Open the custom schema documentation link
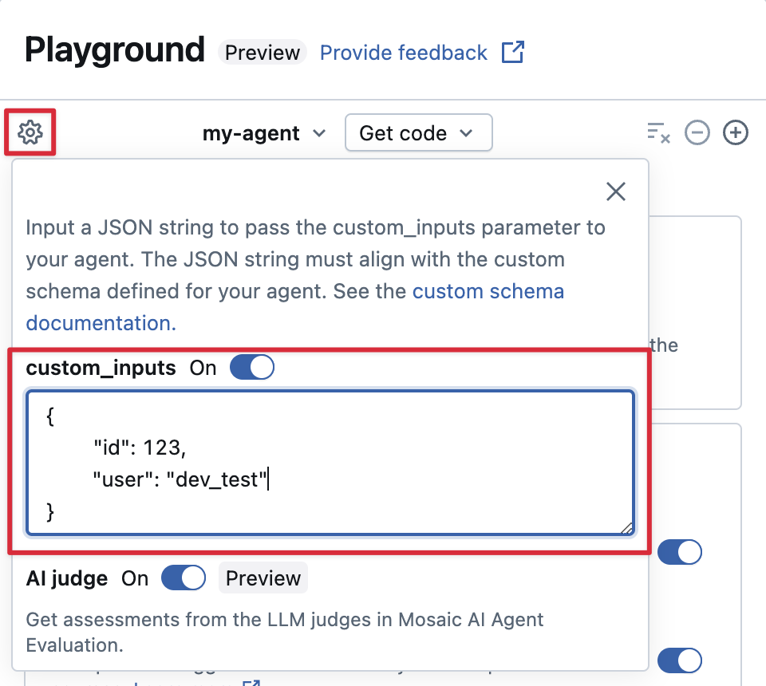The image size is (766, 686). click(x=488, y=291)
